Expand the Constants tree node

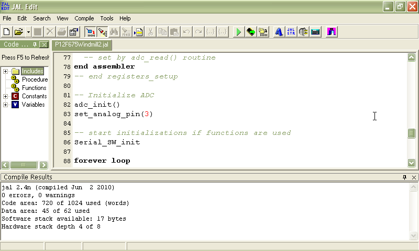click(x=5, y=96)
